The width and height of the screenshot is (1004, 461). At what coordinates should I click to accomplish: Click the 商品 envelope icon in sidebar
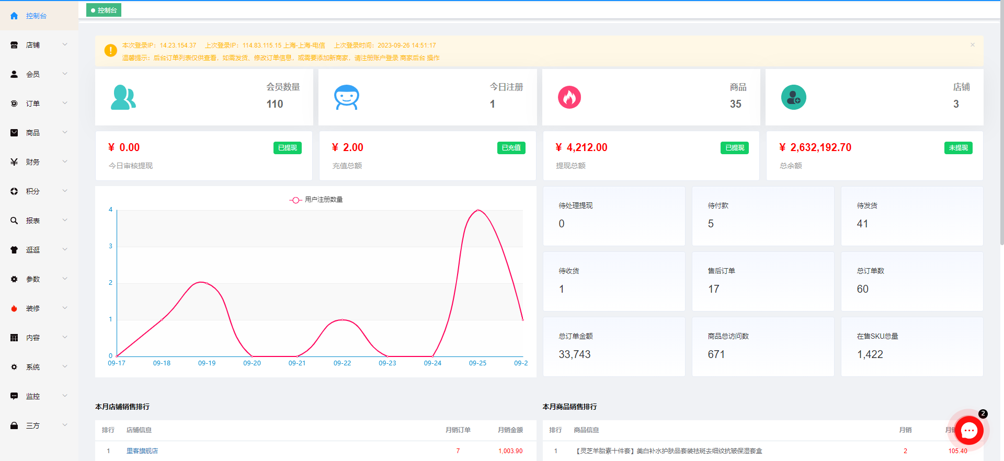(14, 133)
